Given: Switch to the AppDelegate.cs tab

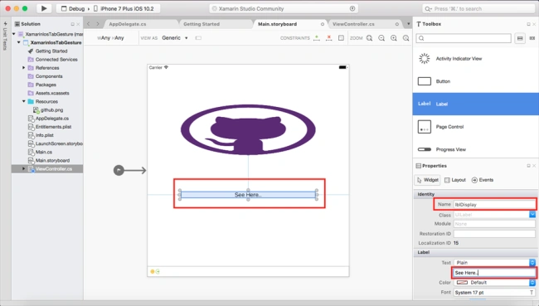Looking at the screenshot, I should point(128,24).
